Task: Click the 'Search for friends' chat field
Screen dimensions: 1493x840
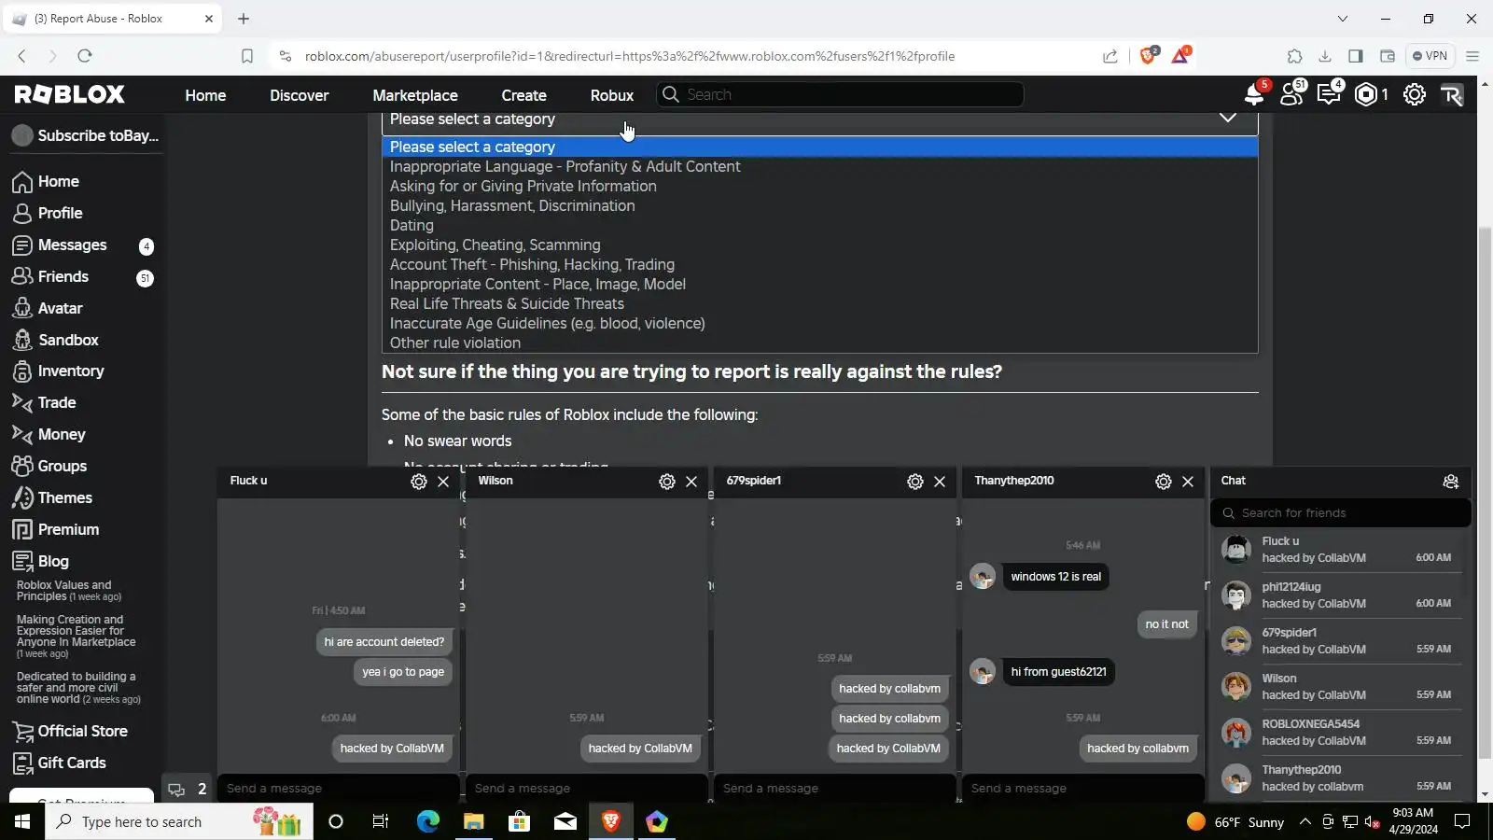Action: click(1341, 512)
